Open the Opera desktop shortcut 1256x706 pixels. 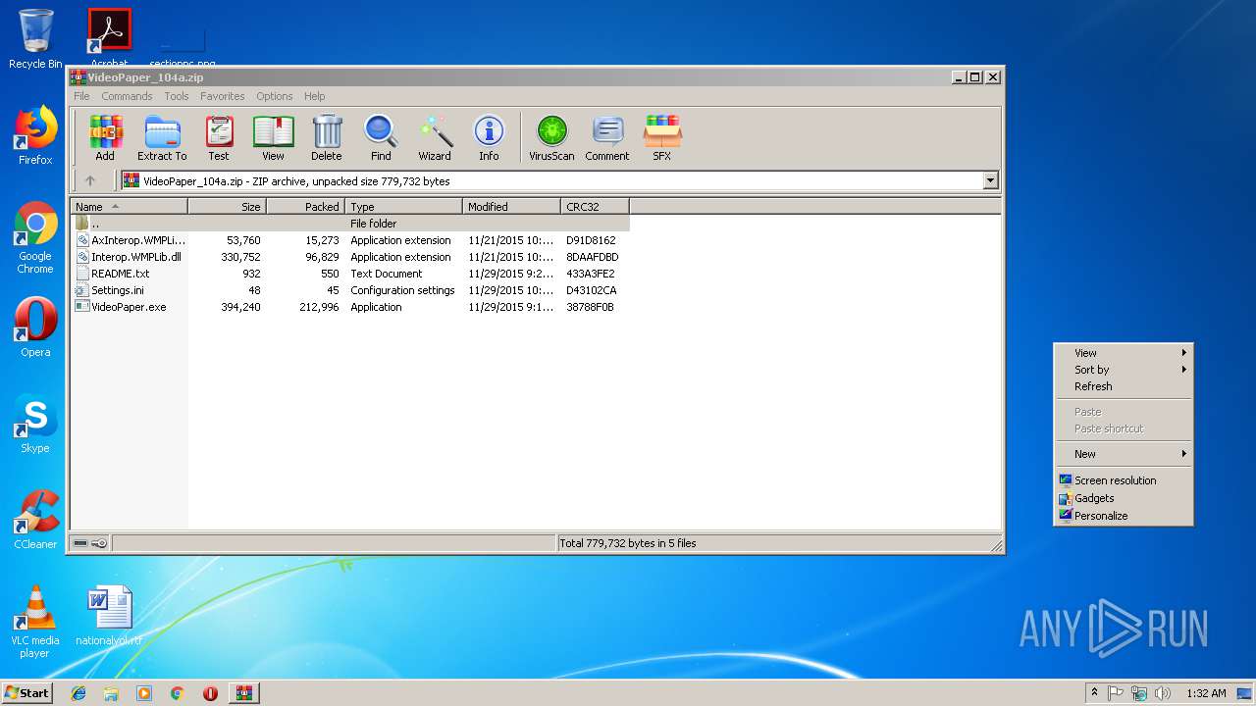tap(35, 328)
